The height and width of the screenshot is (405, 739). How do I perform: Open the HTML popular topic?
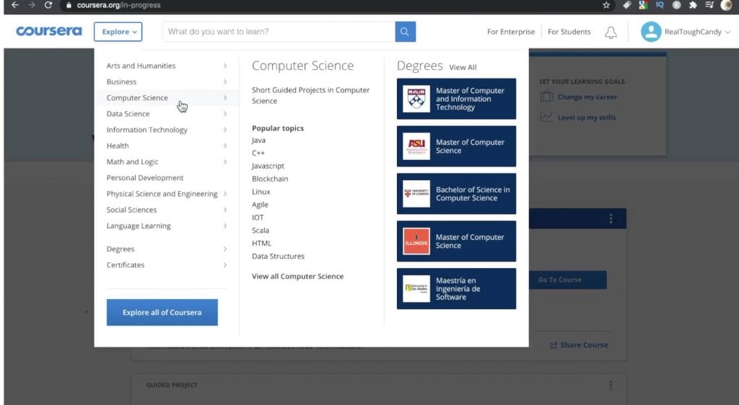click(261, 243)
